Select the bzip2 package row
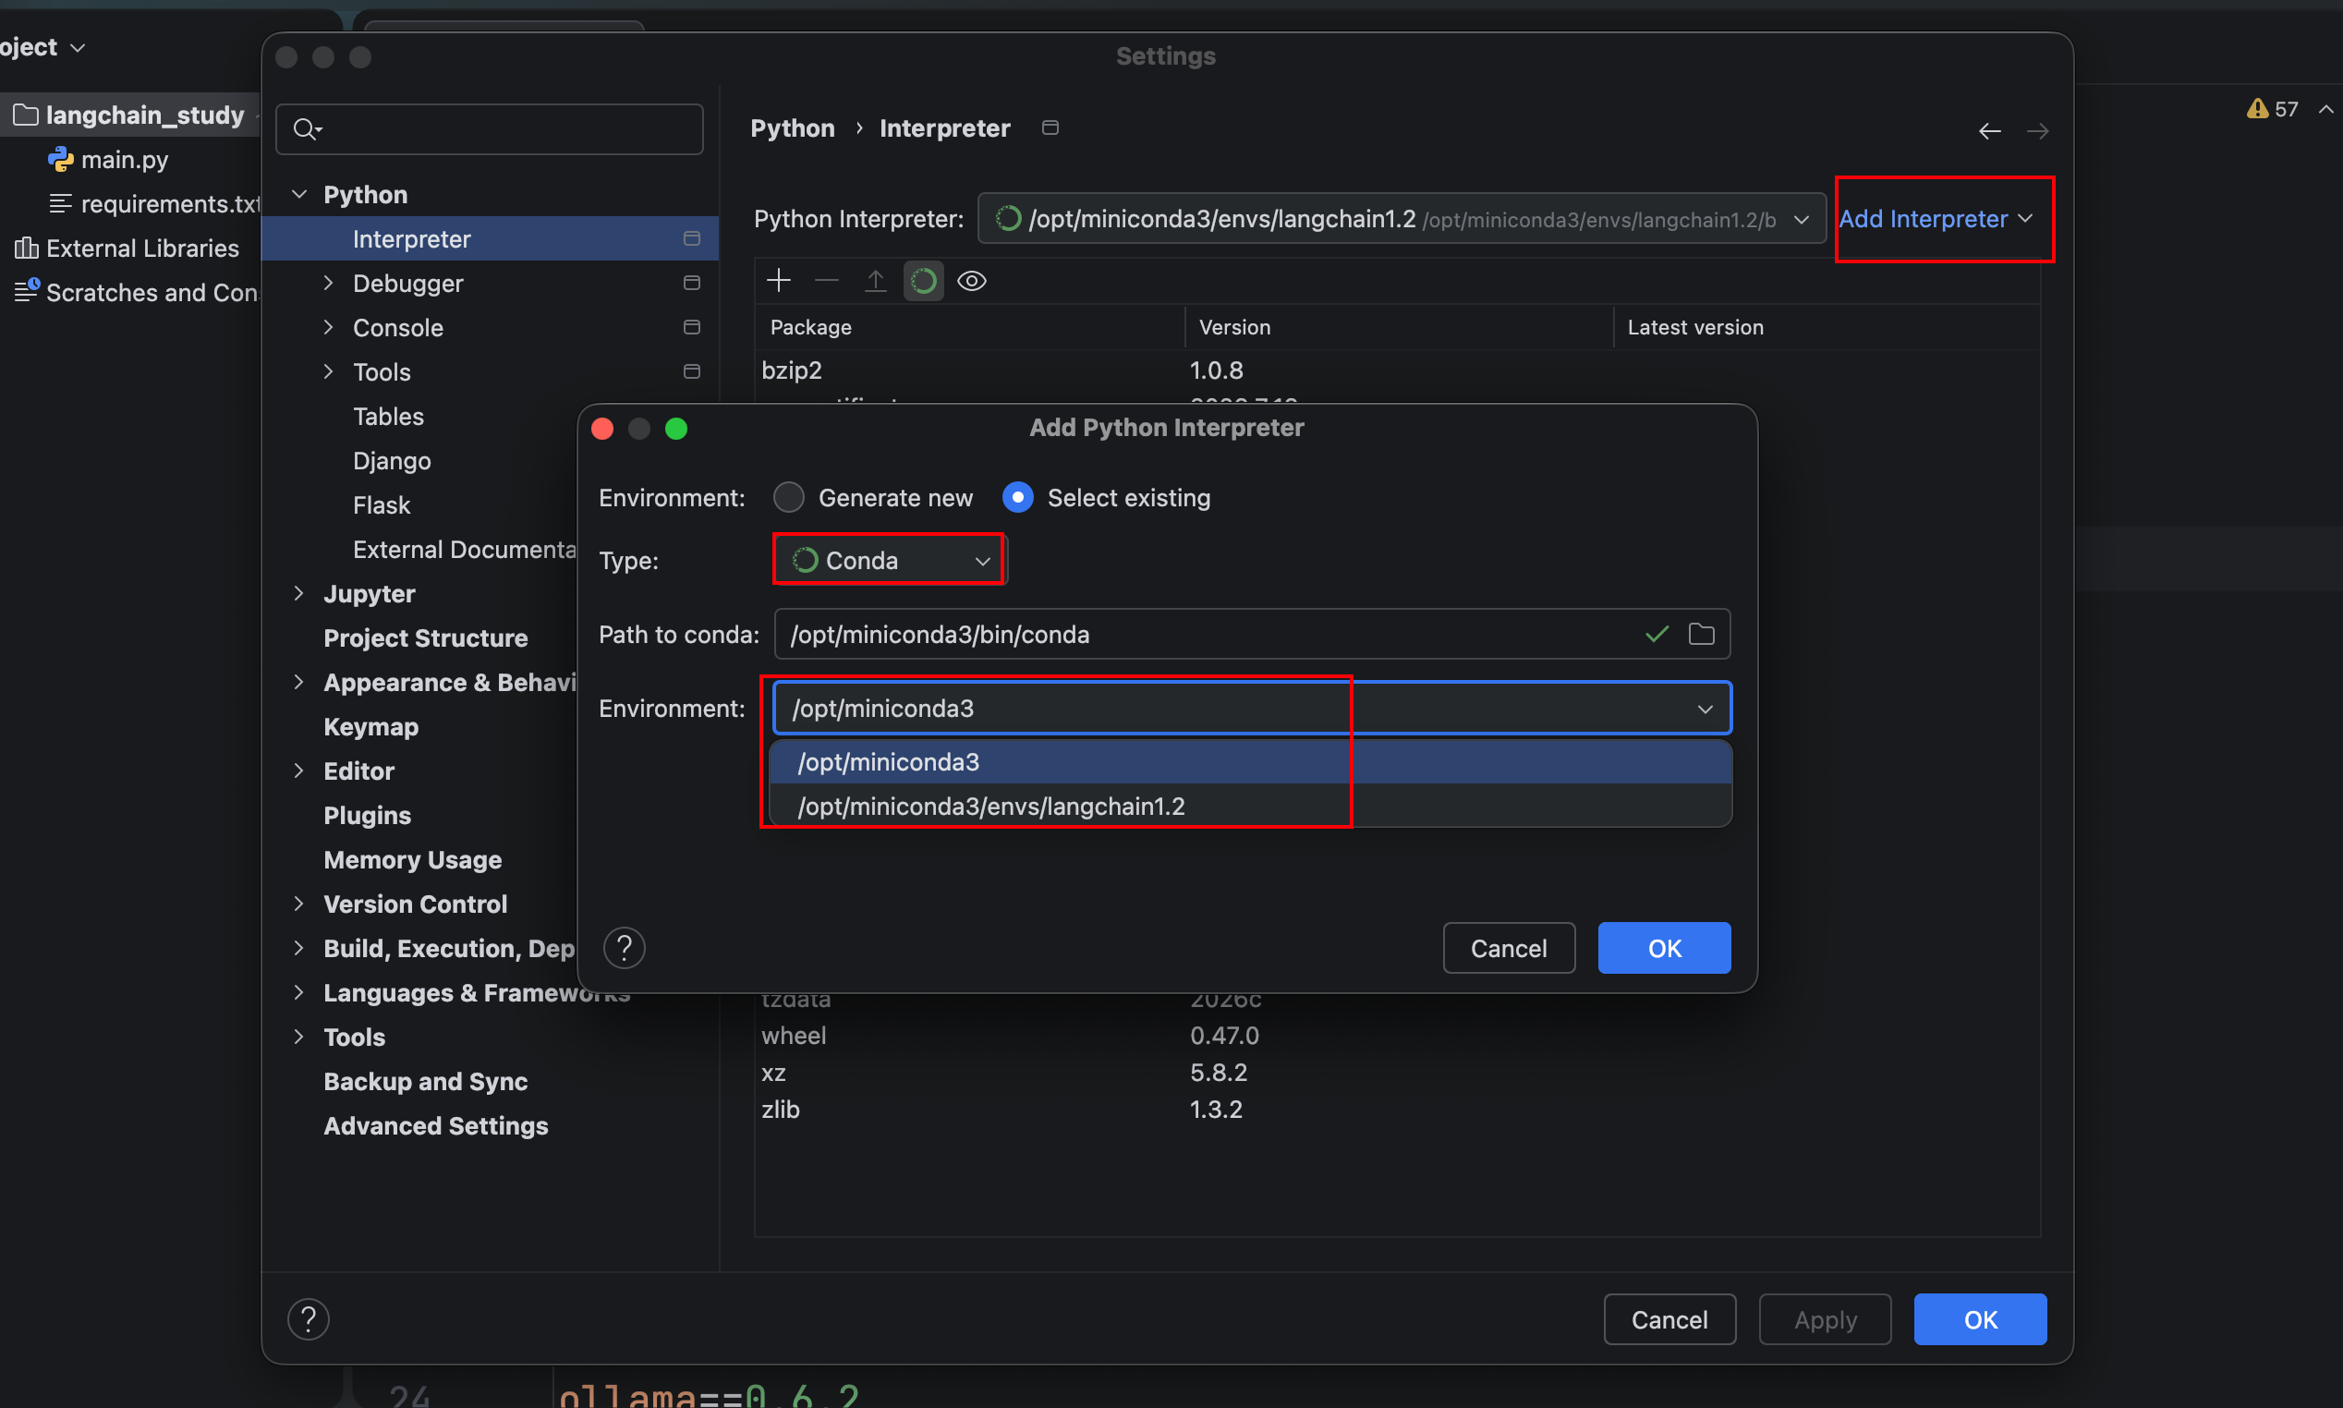 pos(1398,370)
